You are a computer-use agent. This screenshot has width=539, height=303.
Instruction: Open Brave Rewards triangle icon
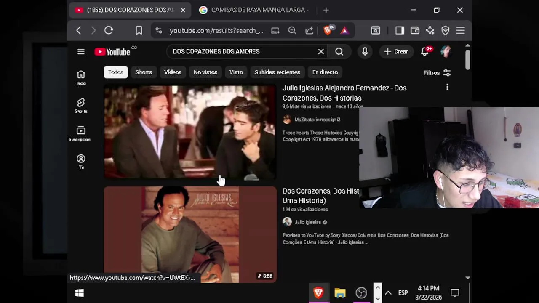pos(344,30)
